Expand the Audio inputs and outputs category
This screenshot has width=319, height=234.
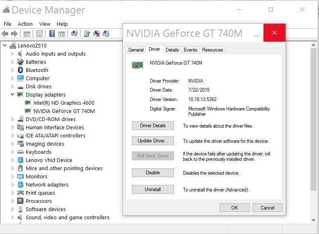(12, 54)
